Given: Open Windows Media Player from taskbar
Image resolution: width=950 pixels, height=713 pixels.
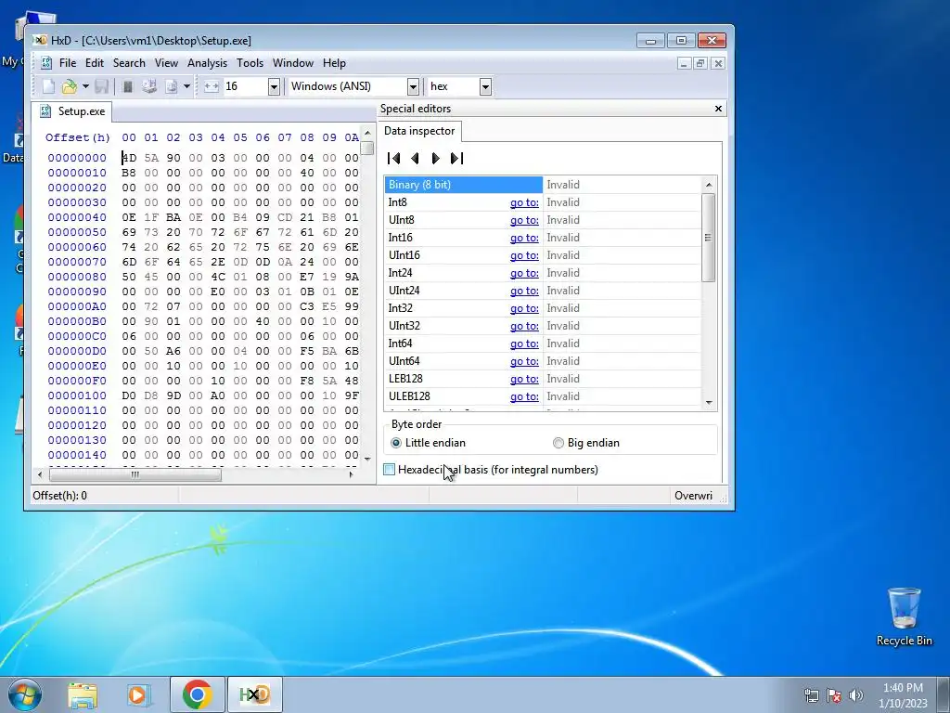Looking at the screenshot, I should click(x=137, y=694).
